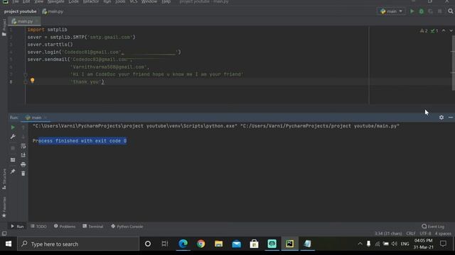Open the Favorites tool window sidebar tab

[4, 207]
